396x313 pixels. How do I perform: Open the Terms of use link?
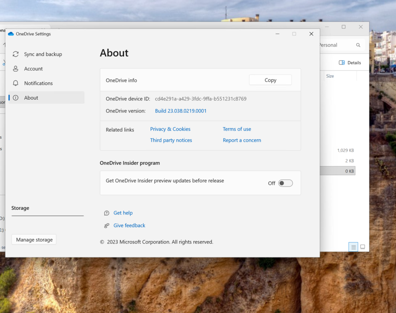pyautogui.click(x=237, y=129)
